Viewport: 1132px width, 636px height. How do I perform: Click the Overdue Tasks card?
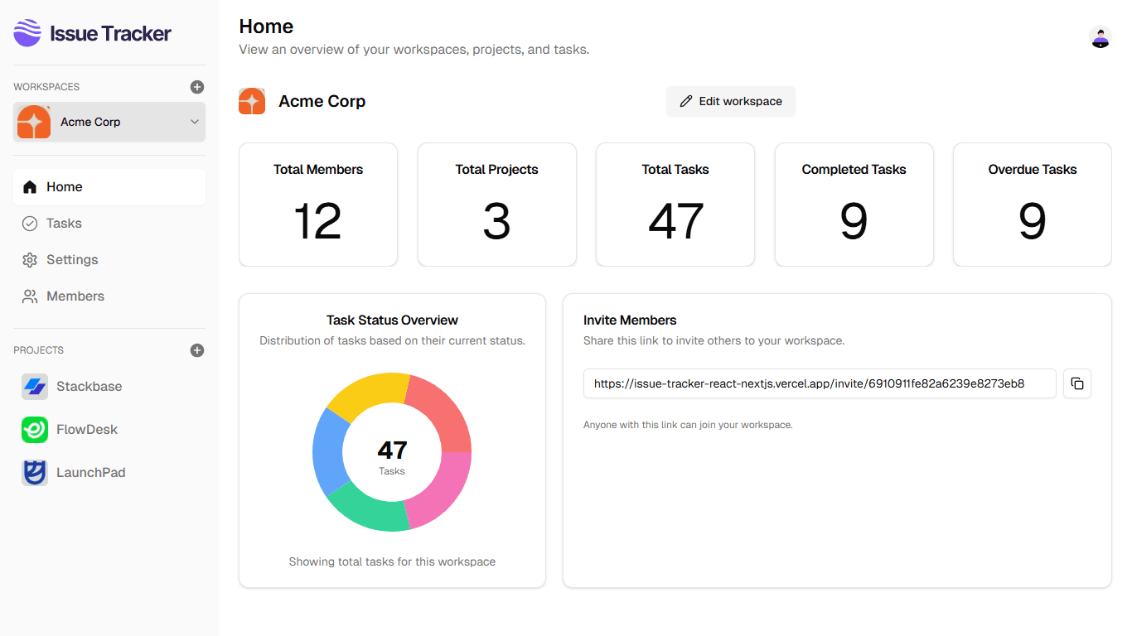tap(1032, 205)
